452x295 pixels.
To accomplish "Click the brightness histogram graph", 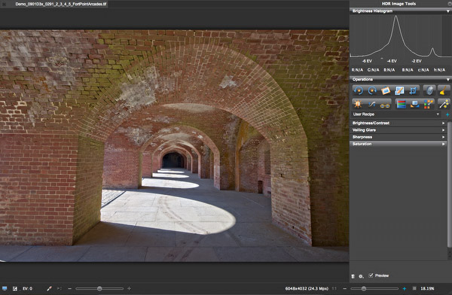I will 401,35.
